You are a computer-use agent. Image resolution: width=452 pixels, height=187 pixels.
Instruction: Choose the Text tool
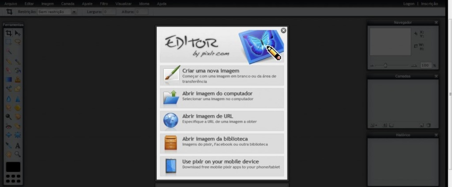18,146
